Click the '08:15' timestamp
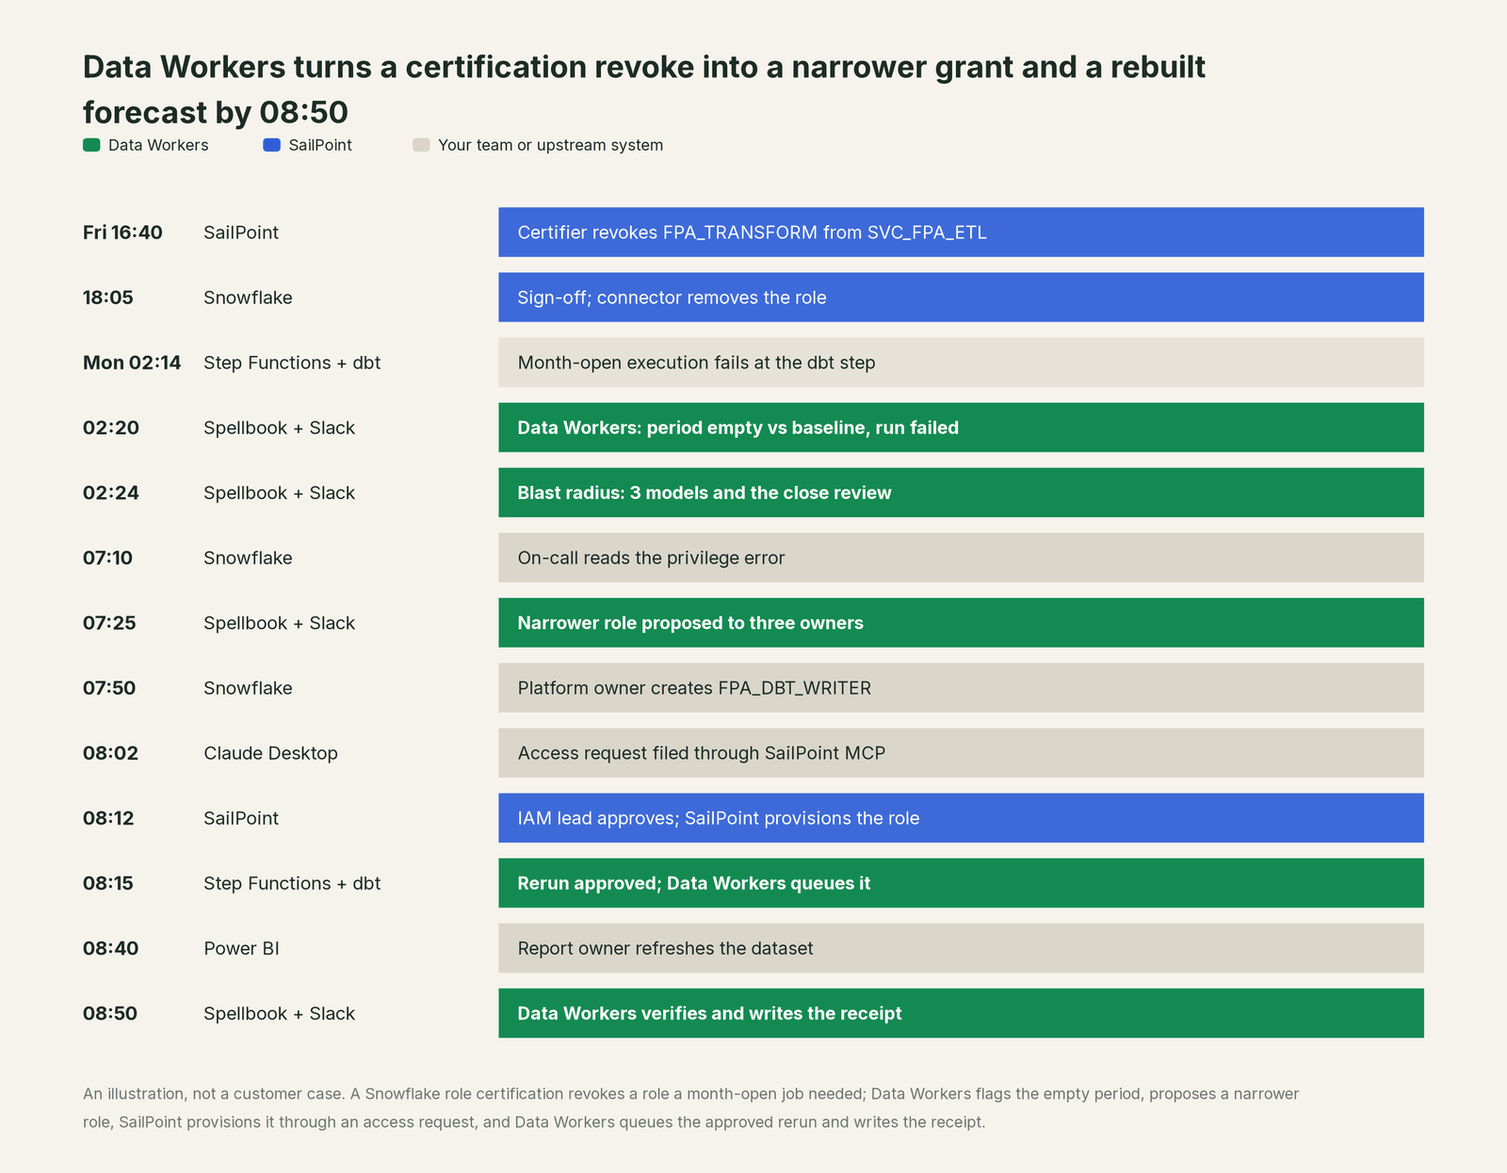Viewport: 1507px width, 1173px height. click(x=108, y=883)
